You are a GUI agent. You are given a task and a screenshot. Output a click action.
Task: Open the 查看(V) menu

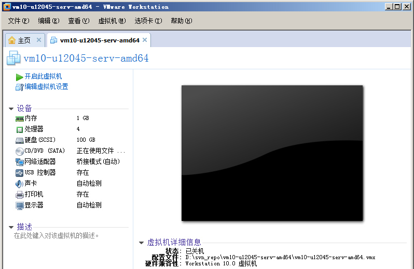click(x=79, y=21)
